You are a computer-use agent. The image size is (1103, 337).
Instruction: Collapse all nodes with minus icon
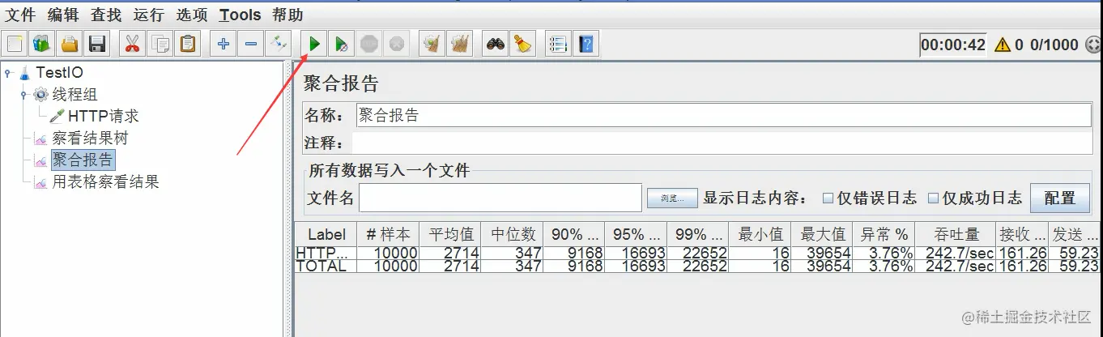251,44
